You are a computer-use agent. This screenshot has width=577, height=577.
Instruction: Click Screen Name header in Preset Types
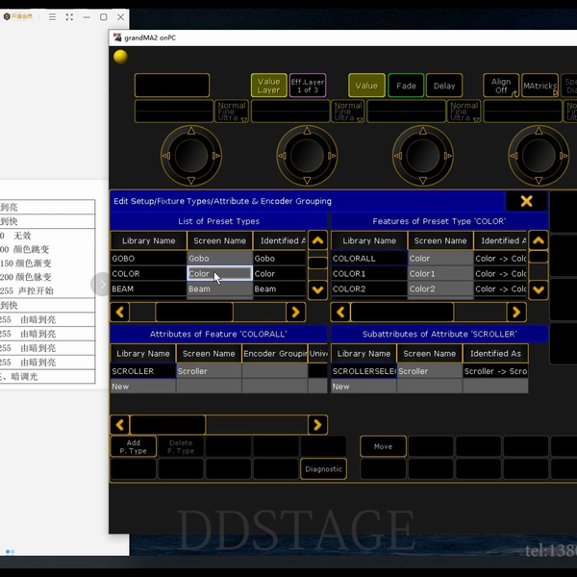click(x=219, y=240)
